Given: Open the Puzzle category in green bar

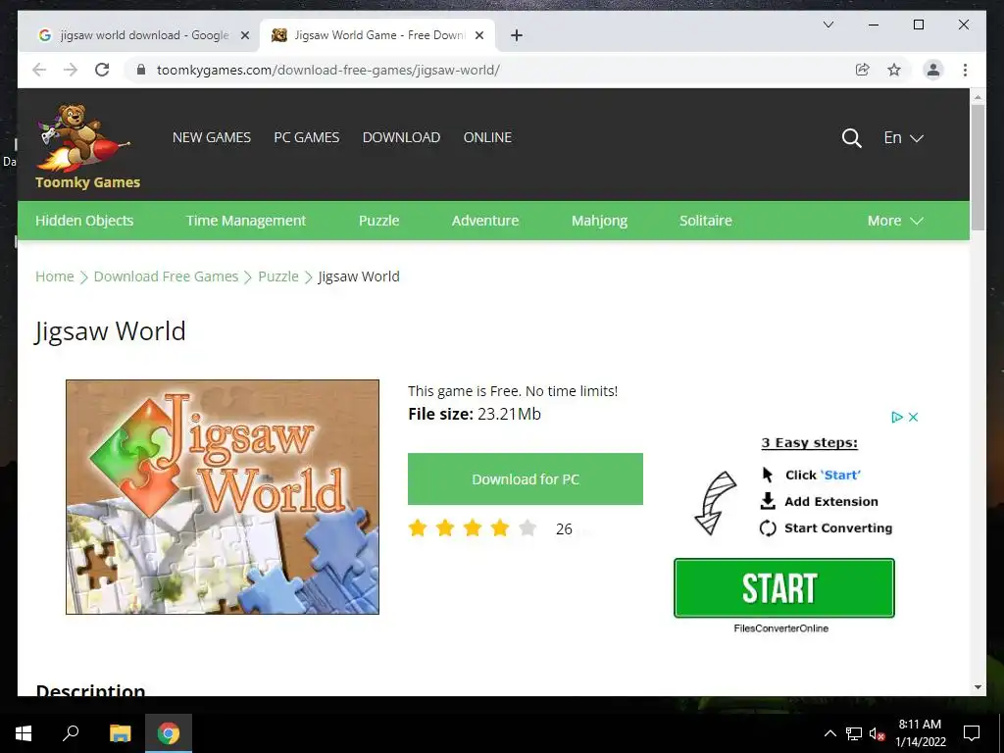Looking at the screenshot, I should click(x=379, y=221).
